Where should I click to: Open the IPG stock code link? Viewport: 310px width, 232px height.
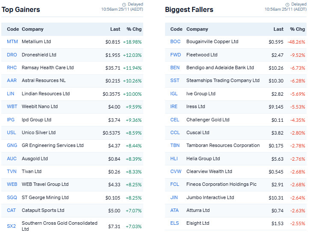click(x=11, y=120)
